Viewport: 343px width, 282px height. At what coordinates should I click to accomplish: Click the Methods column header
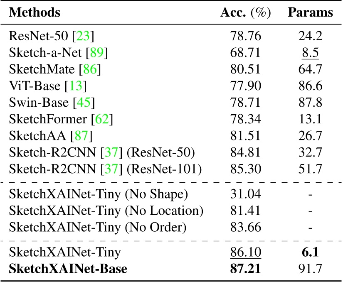click(35, 12)
